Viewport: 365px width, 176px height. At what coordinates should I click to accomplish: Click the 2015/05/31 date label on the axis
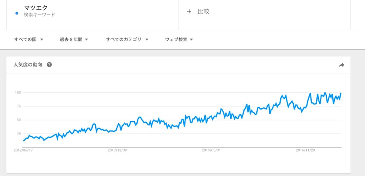pos(211,150)
